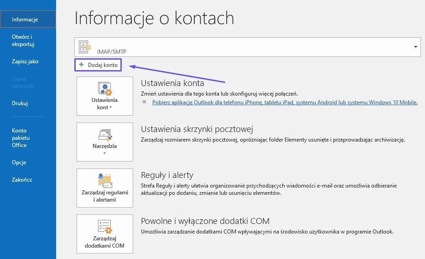The width and height of the screenshot is (425, 259).
Task: Click the Narzędzia mailbox cleanup icon
Action: pos(105,135)
